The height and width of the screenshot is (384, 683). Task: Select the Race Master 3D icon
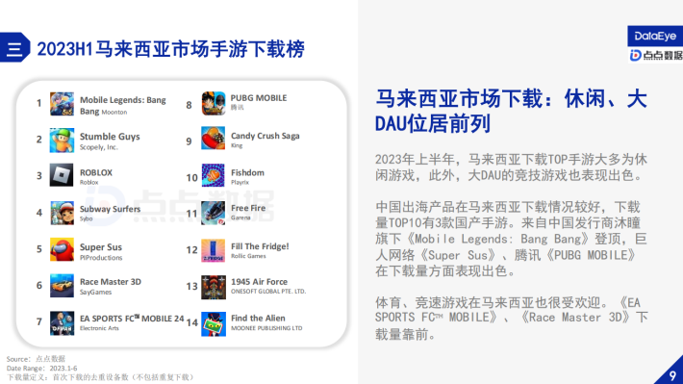point(62,286)
